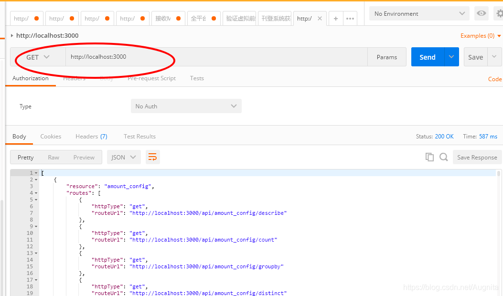Open the Code link
503x296 pixels.
click(x=495, y=79)
